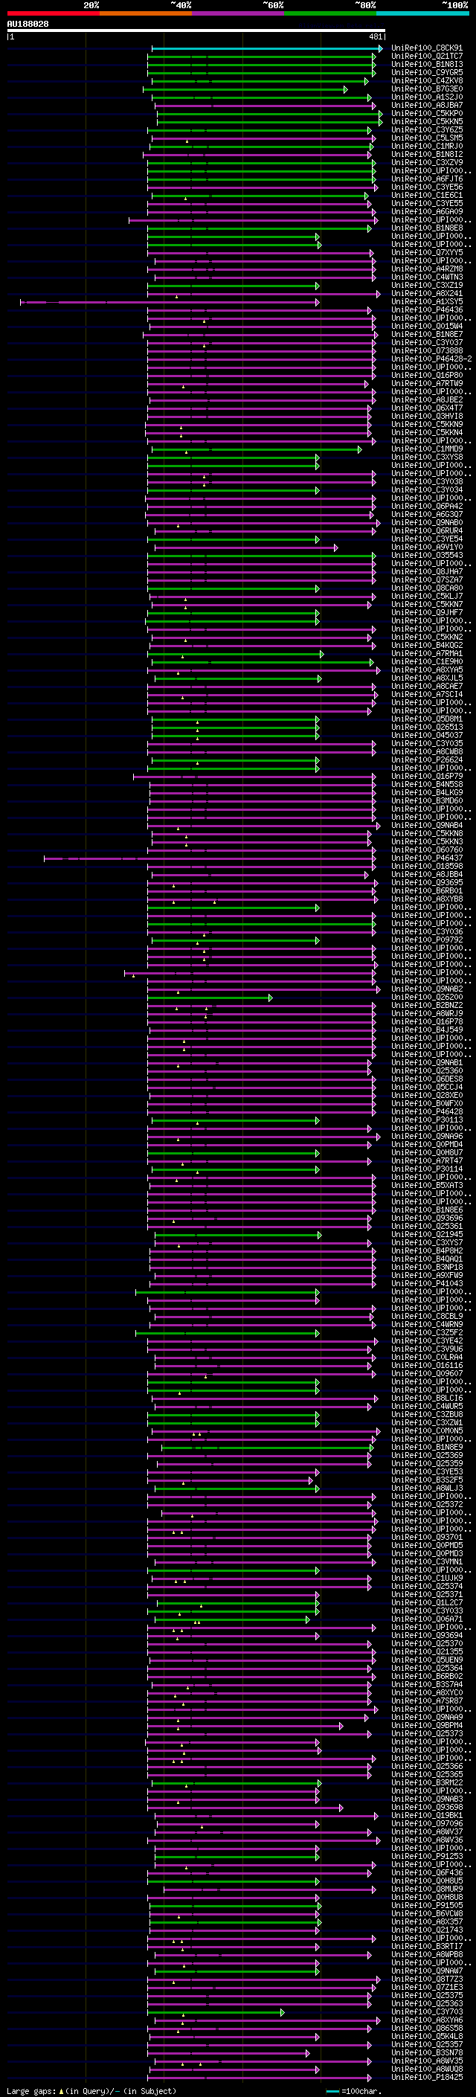
Task: Click the cyan ~100% identity legend segment
Action: click(423, 13)
